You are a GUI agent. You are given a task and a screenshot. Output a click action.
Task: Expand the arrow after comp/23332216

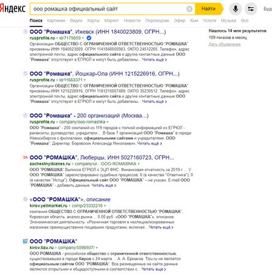[x=105, y=206]
